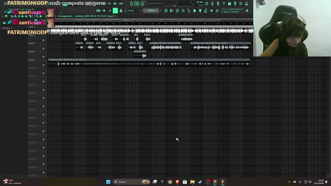This screenshot has height=186, width=331.
Task: Mute Track 10 with green dot
Action: [43, 106]
